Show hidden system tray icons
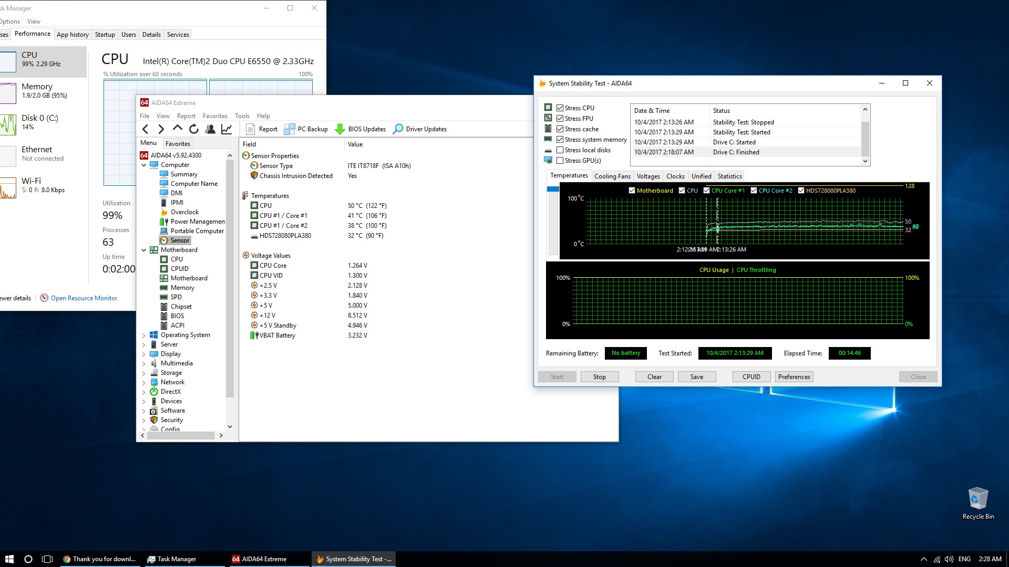1009x567 pixels. [x=923, y=559]
